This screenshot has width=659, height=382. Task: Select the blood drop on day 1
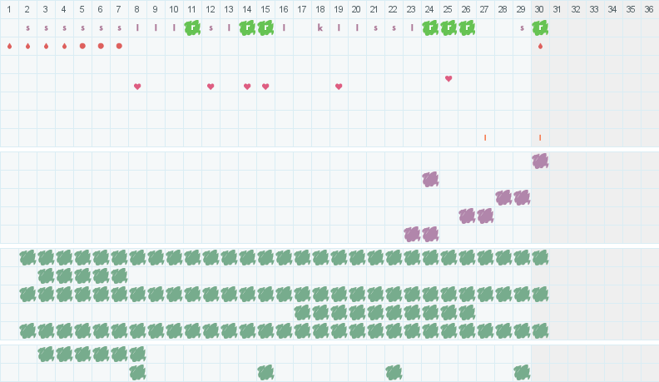(x=9, y=46)
